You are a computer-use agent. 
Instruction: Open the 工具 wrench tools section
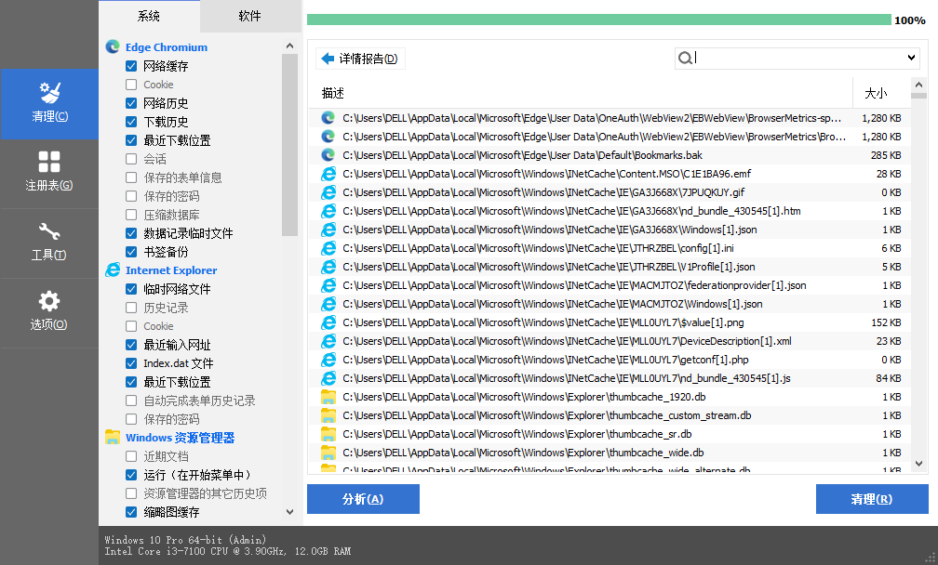[48, 232]
